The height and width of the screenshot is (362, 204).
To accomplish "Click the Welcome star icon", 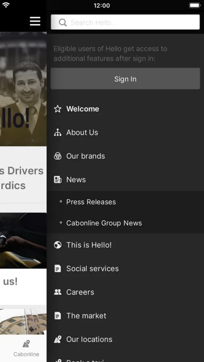I will [x=58, y=109].
